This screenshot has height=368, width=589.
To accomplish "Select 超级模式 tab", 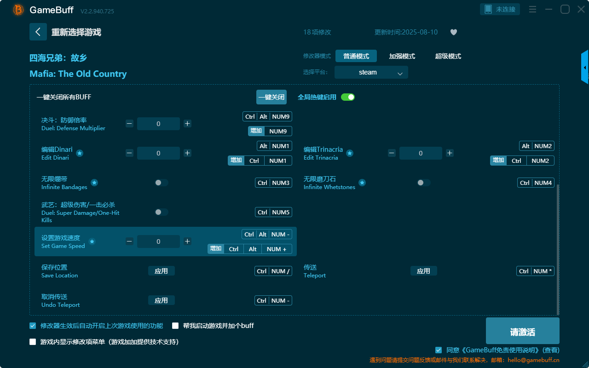I will 448,56.
